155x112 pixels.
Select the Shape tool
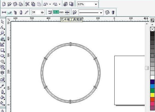coord(3,27)
